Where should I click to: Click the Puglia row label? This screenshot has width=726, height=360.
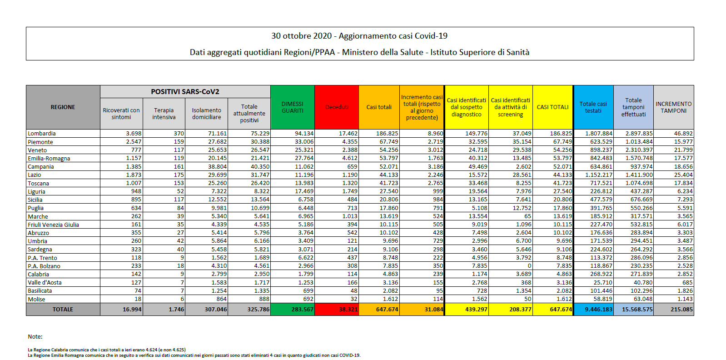point(36,208)
